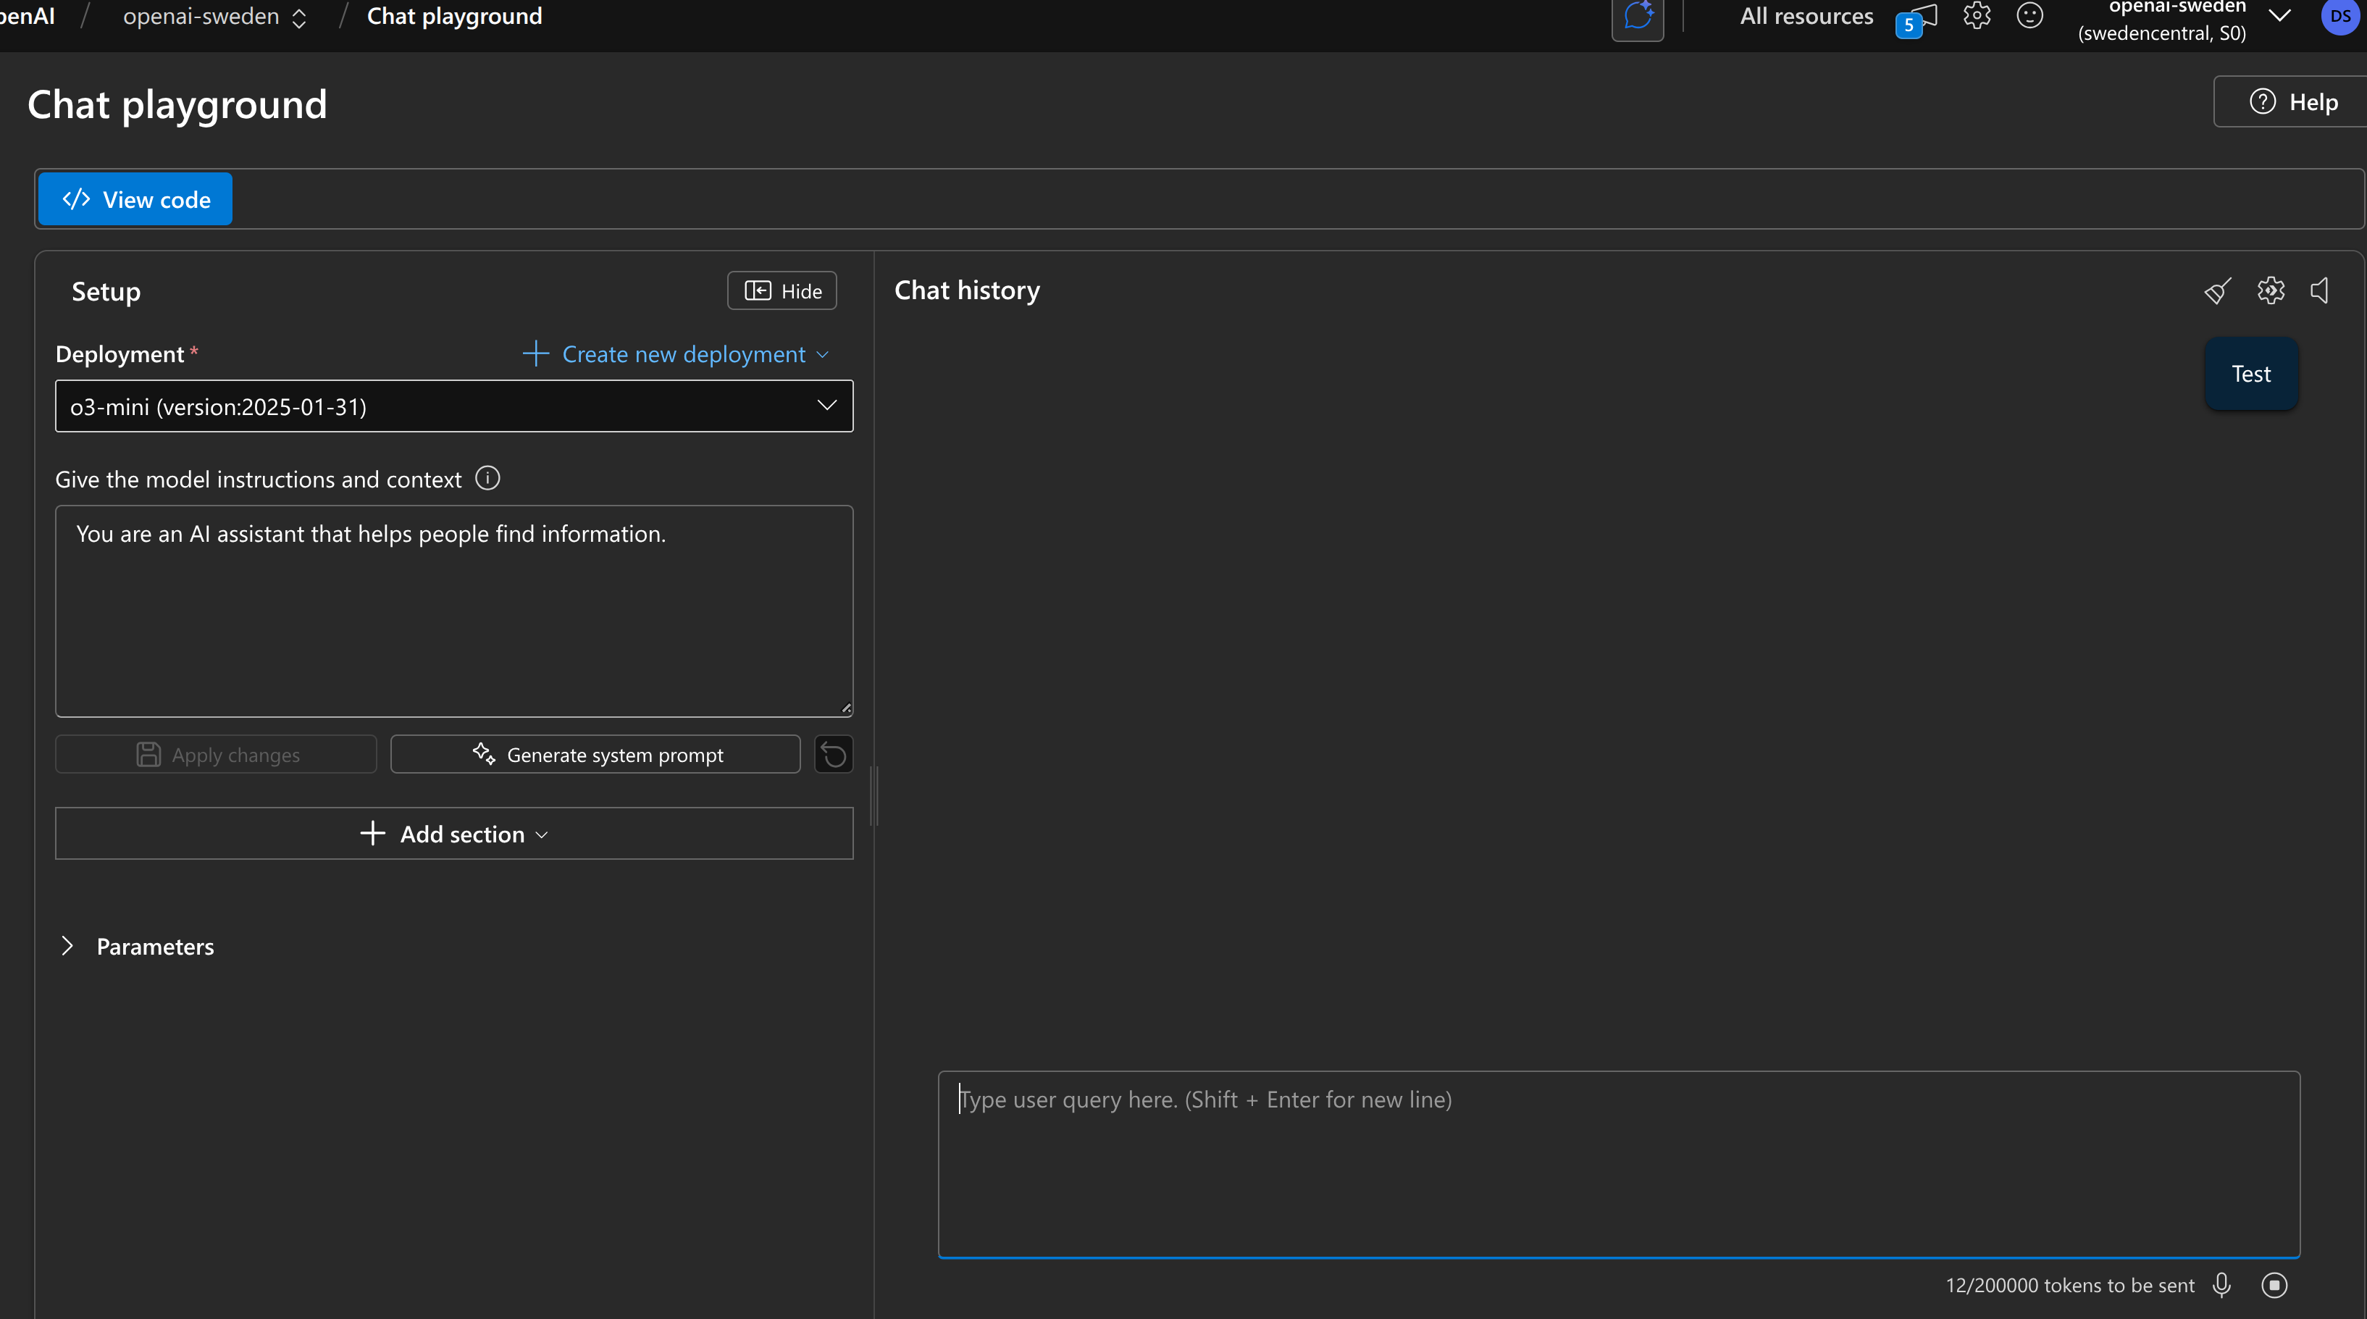Click the user query input box
Image resolution: width=2367 pixels, height=1319 pixels.
[1619, 1164]
